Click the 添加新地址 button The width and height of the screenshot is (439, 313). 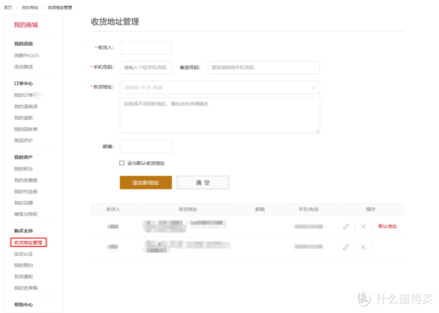coord(146,183)
